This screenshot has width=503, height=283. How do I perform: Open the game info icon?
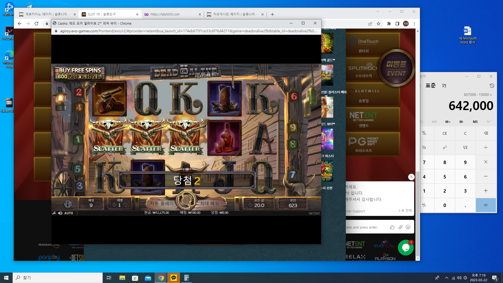(68, 204)
